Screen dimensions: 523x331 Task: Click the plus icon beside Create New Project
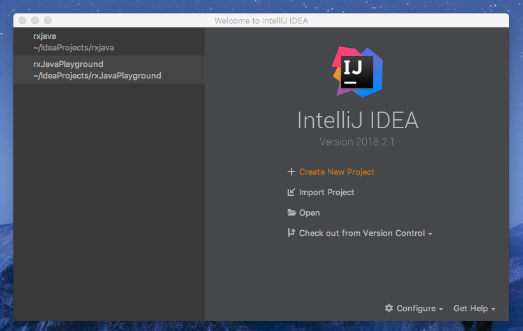[291, 172]
